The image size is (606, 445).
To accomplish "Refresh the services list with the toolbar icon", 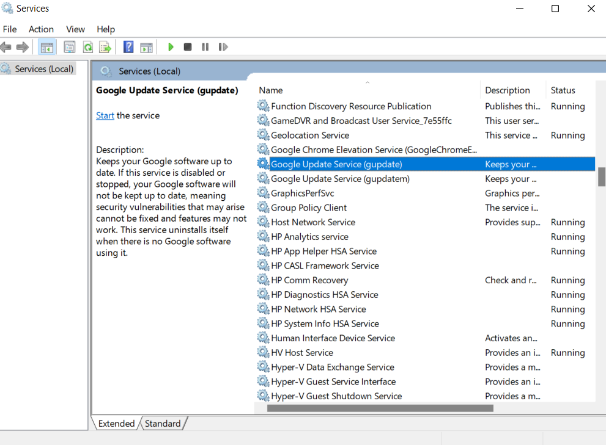I will point(88,47).
